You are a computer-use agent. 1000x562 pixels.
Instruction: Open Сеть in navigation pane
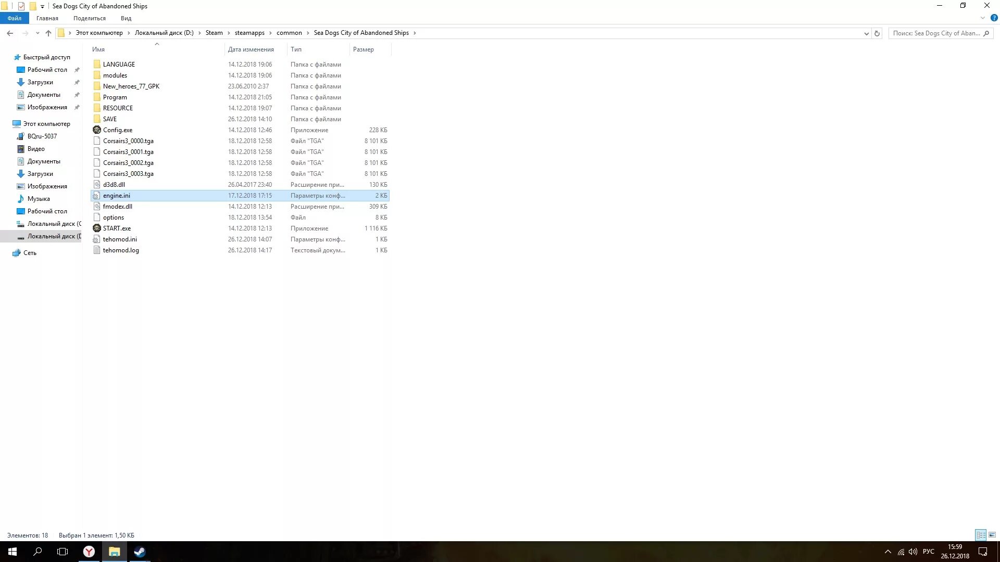[x=30, y=253]
